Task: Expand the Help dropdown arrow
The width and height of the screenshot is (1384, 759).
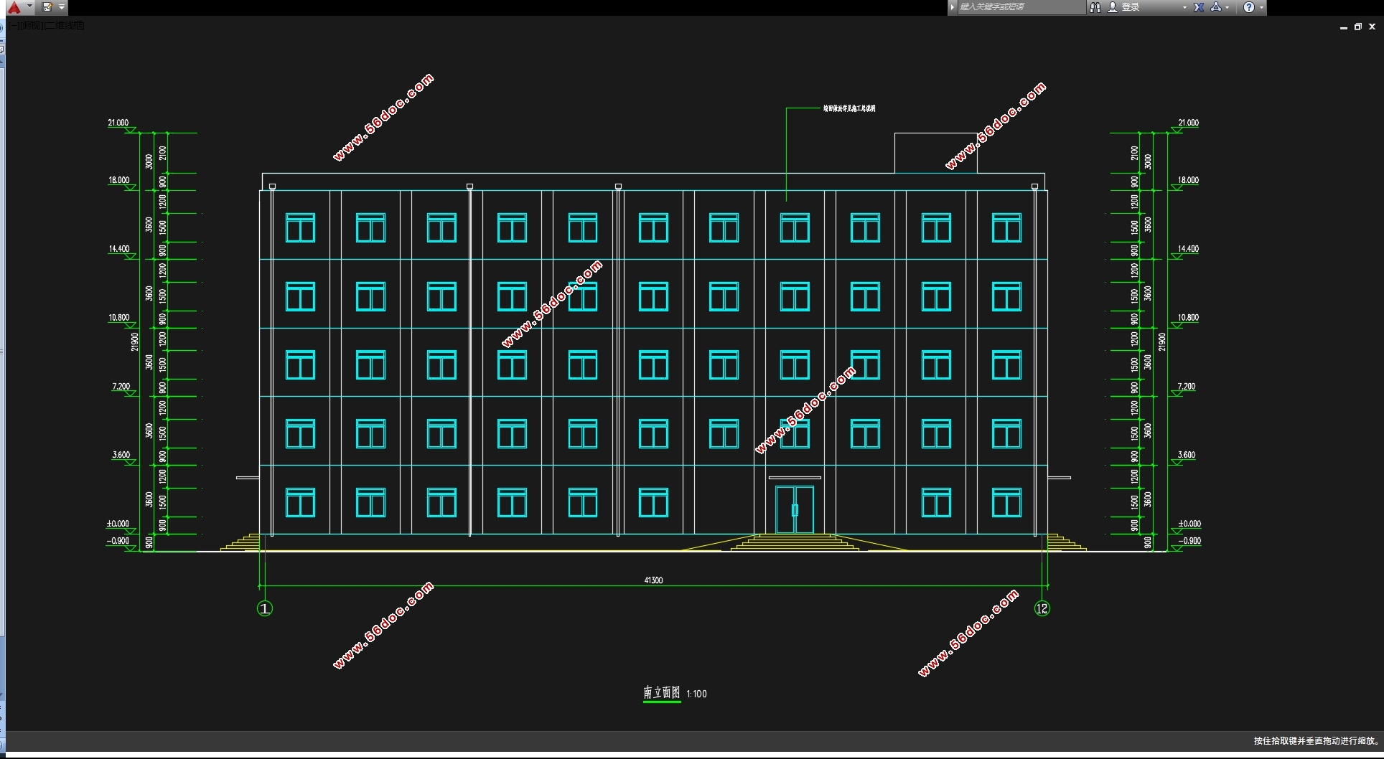Action: click(1261, 7)
